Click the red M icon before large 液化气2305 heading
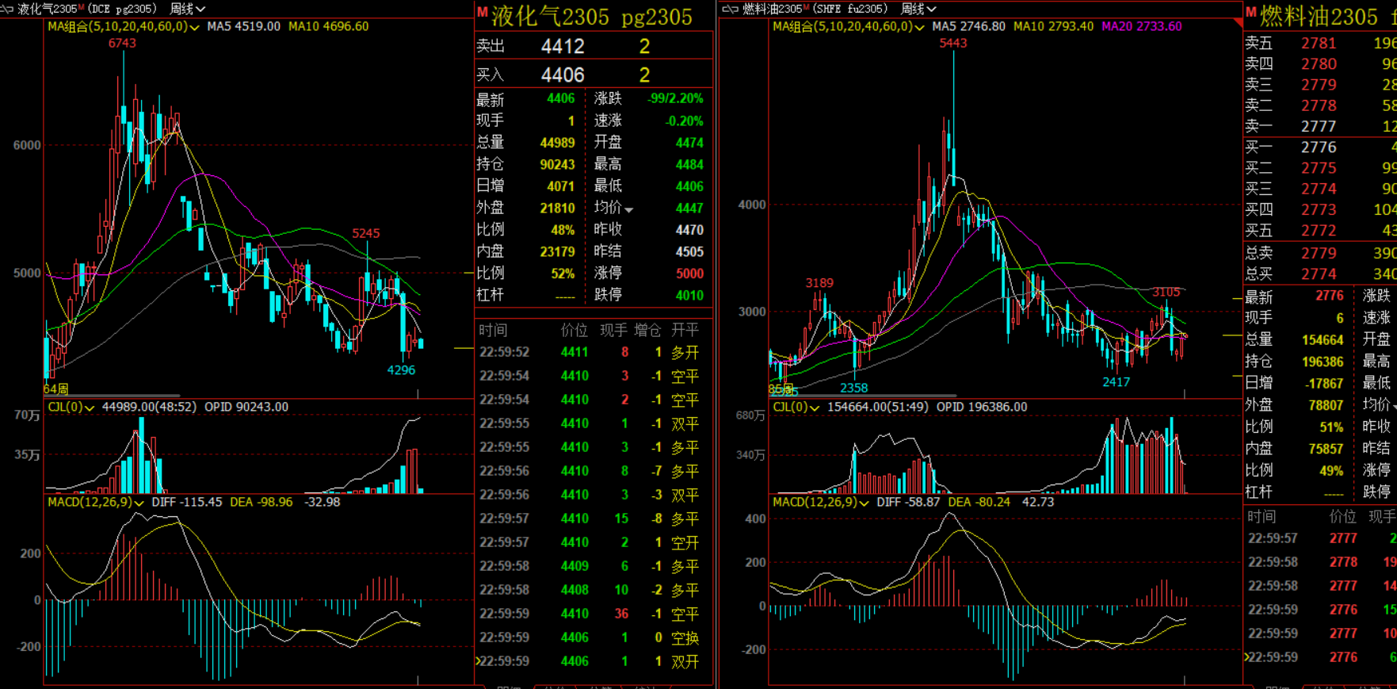Image resolution: width=1397 pixels, height=689 pixels. click(x=482, y=13)
